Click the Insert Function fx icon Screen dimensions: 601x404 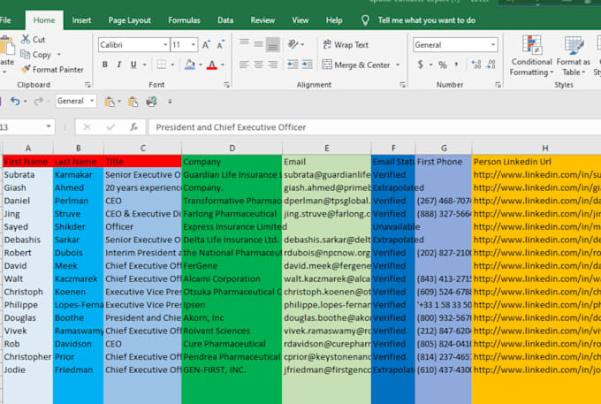tap(133, 127)
